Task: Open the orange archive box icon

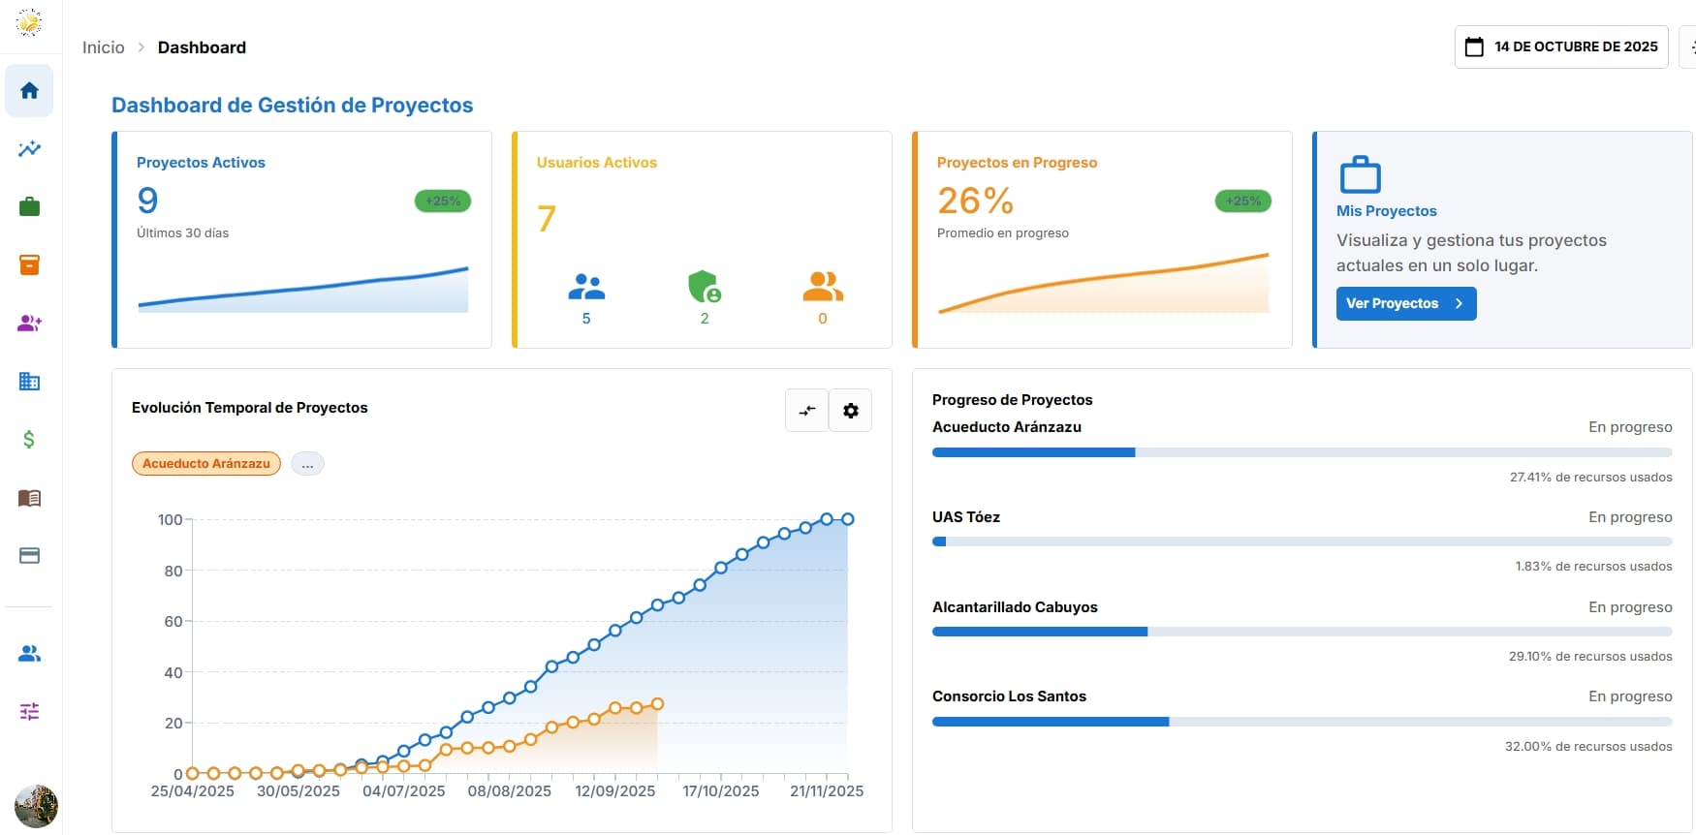Action: point(29,264)
